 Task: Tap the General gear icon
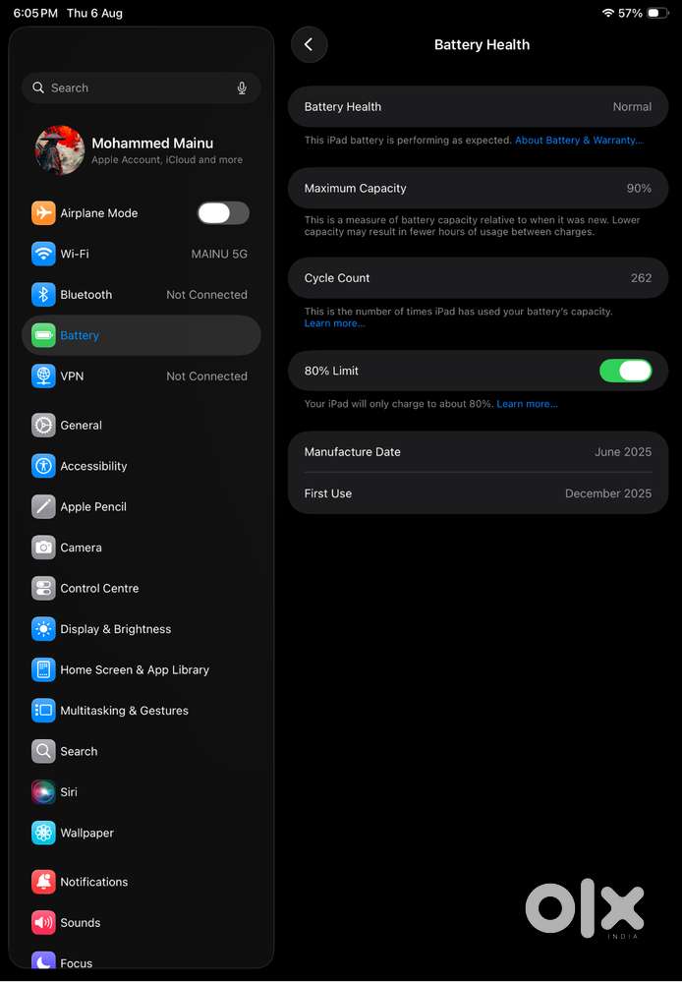(43, 426)
